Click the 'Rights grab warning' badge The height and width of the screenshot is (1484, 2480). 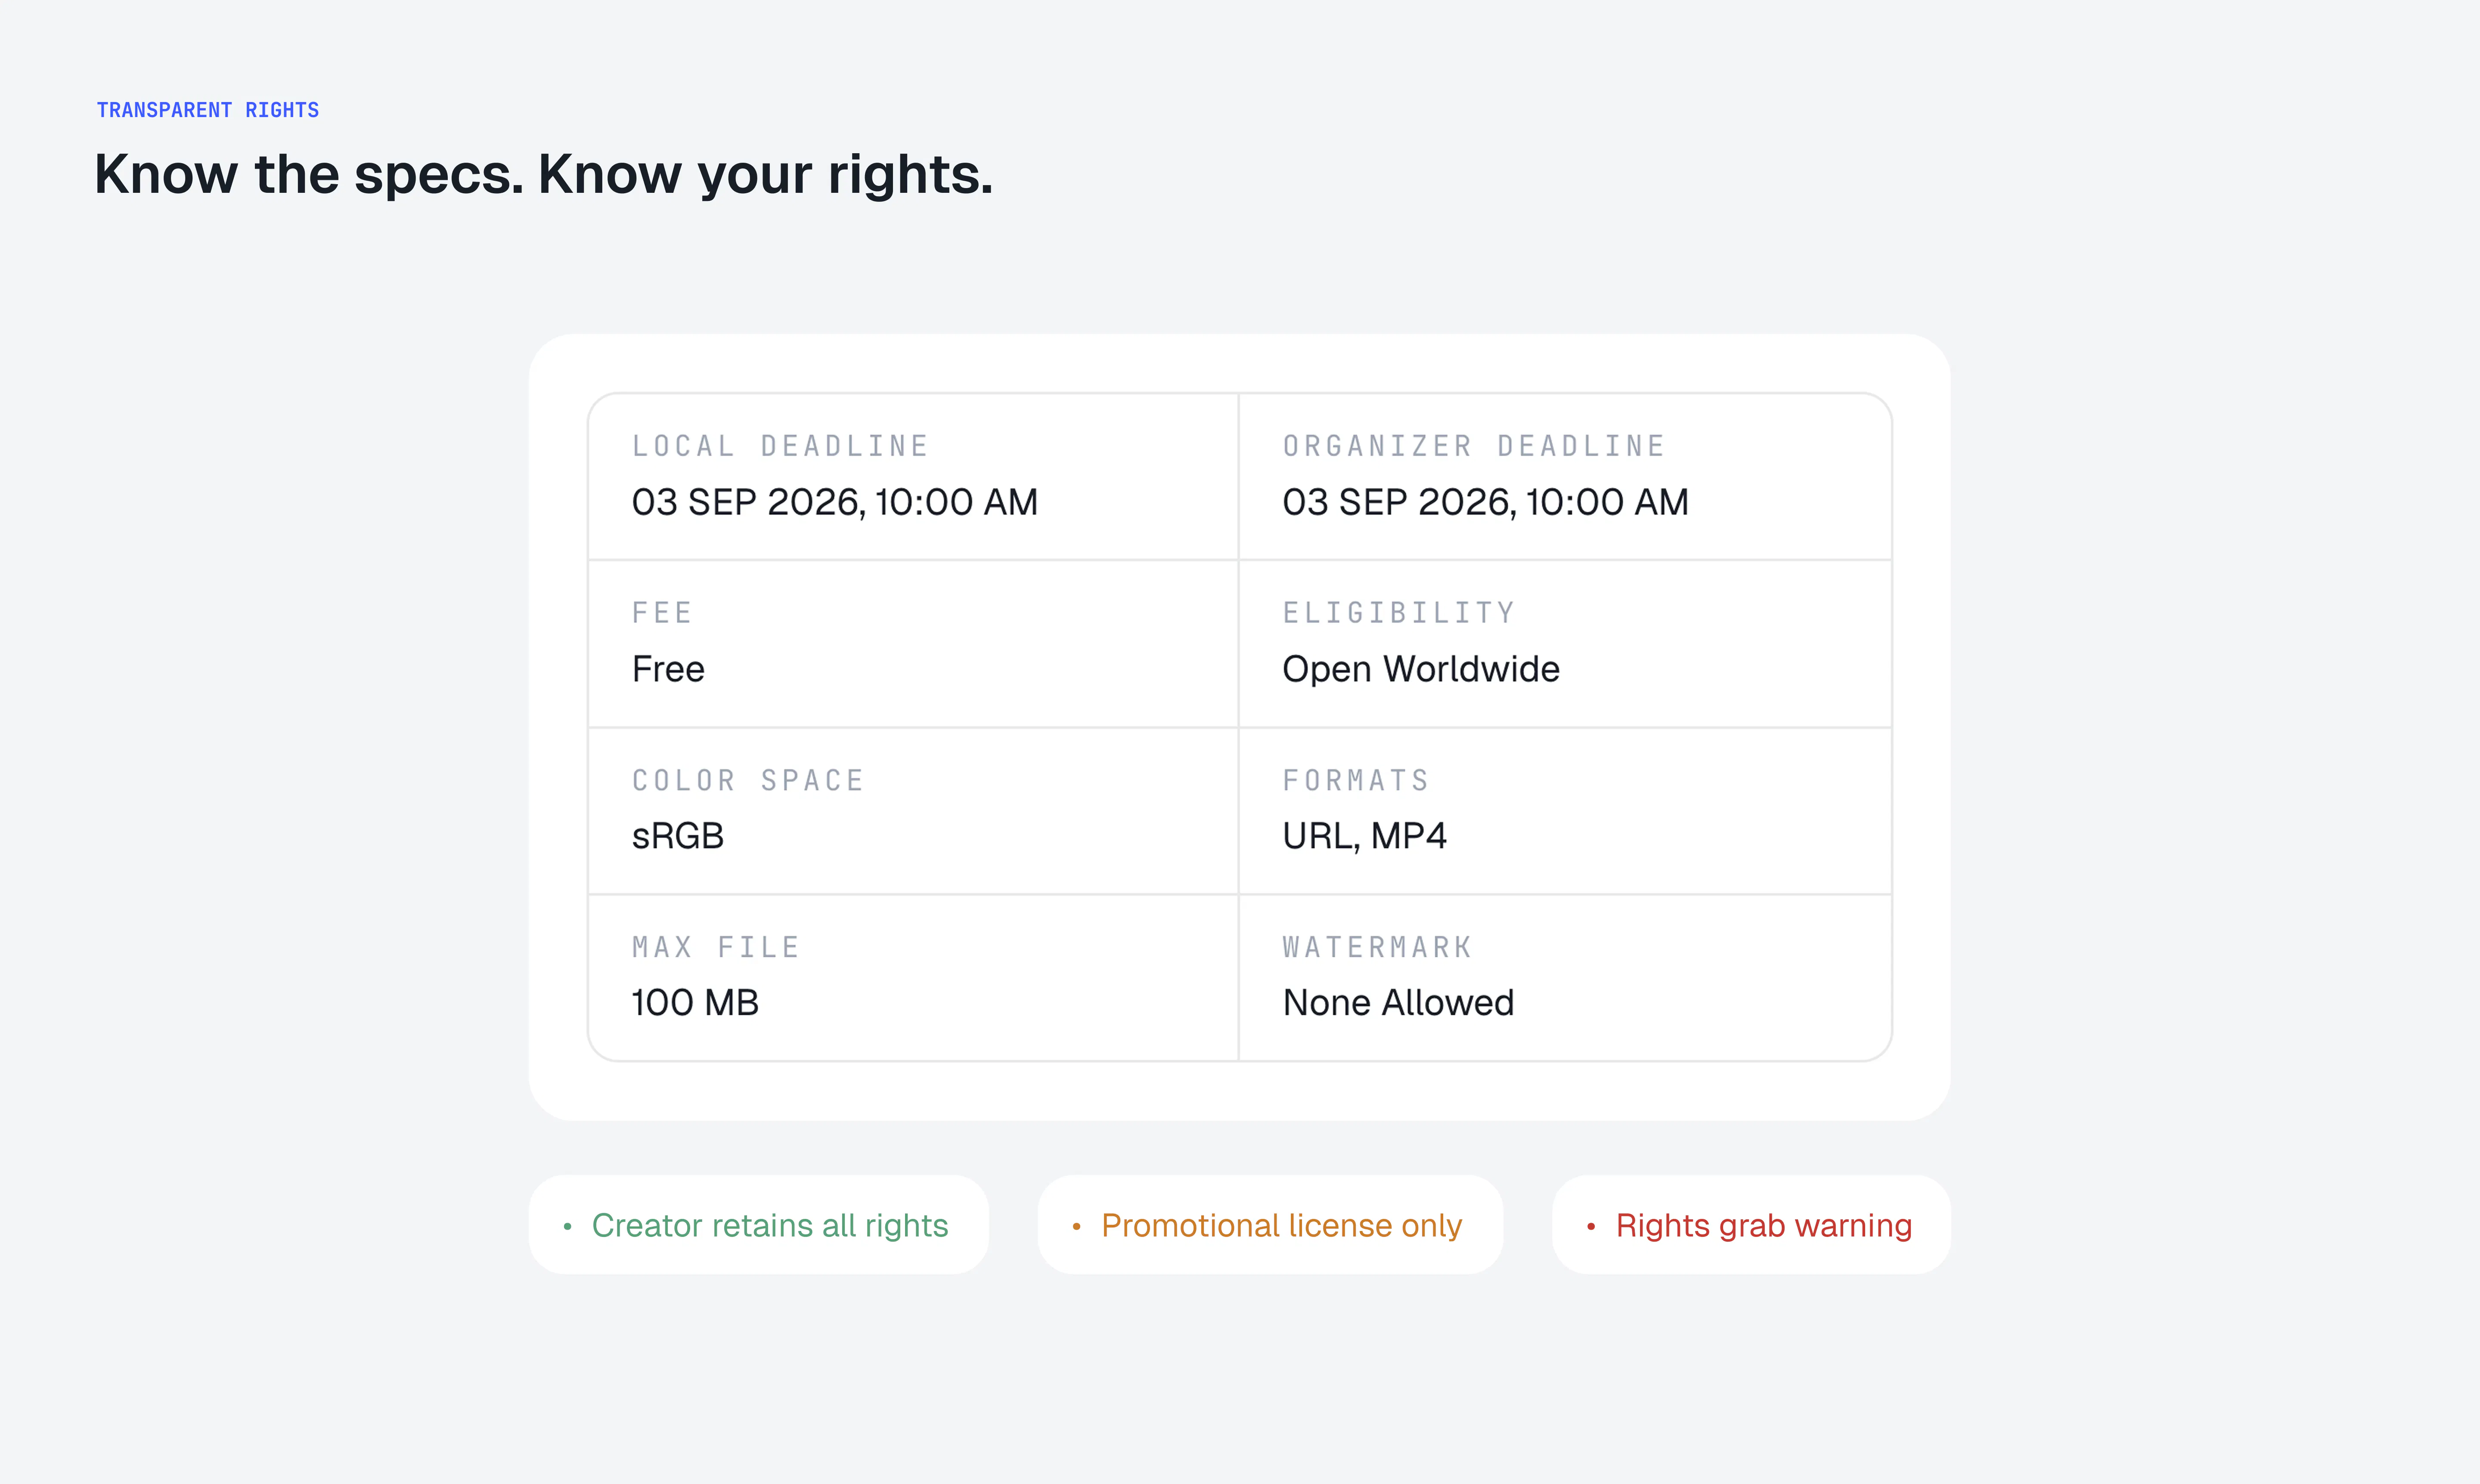(1751, 1225)
